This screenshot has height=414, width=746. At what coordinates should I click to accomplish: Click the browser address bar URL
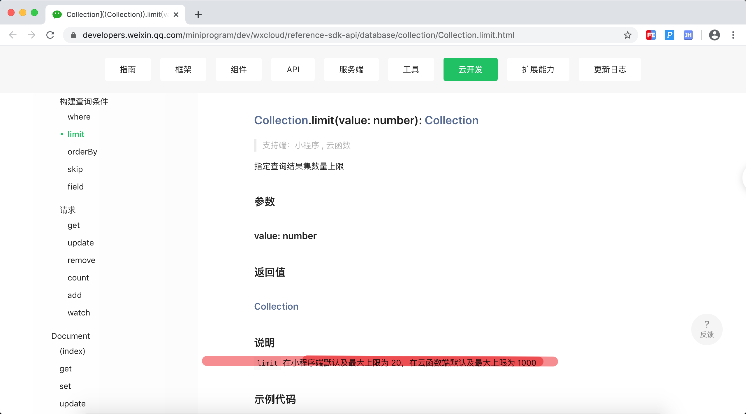point(298,35)
